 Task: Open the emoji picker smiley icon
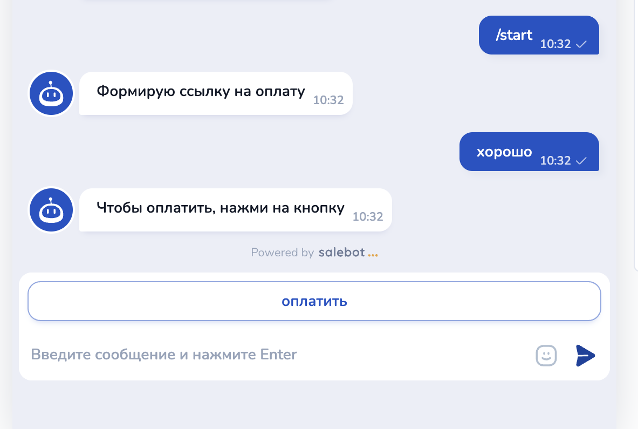pyautogui.click(x=546, y=355)
